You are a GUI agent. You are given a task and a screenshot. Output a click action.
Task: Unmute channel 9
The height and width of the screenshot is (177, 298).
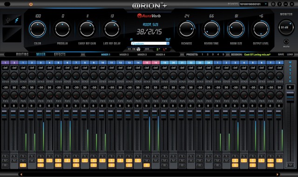tap(94, 160)
